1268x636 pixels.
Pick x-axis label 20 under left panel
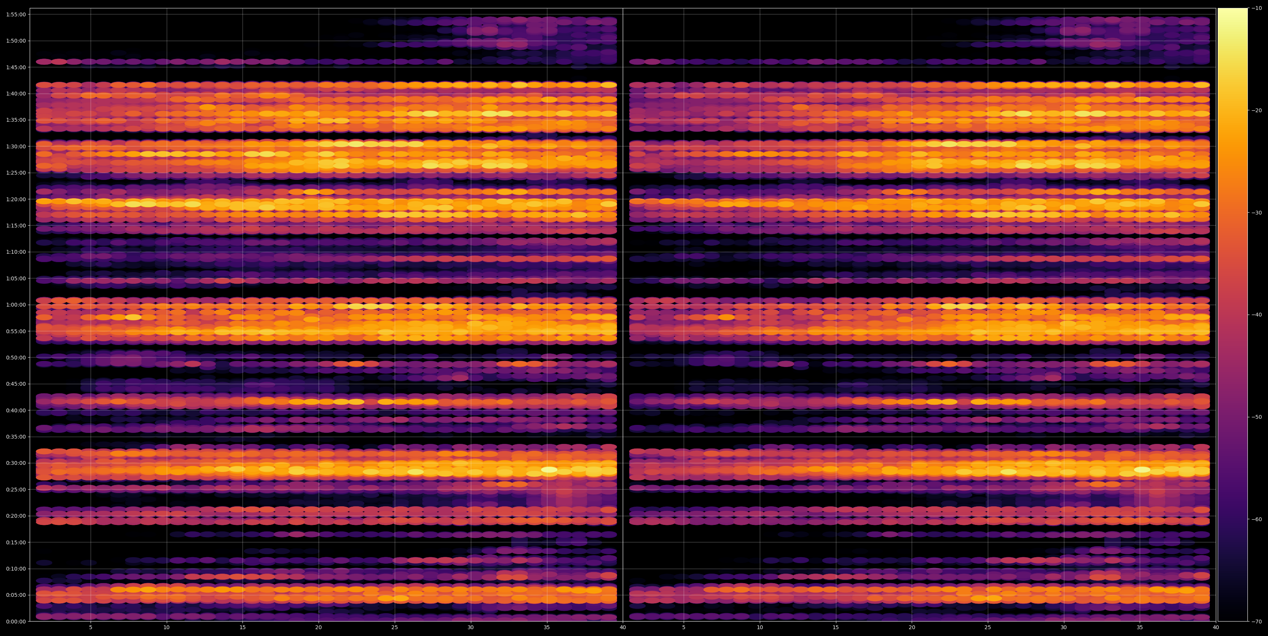pyautogui.click(x=319, y=628)
